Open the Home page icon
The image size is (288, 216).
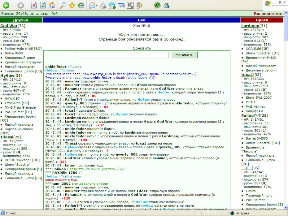tap(52, 5)
